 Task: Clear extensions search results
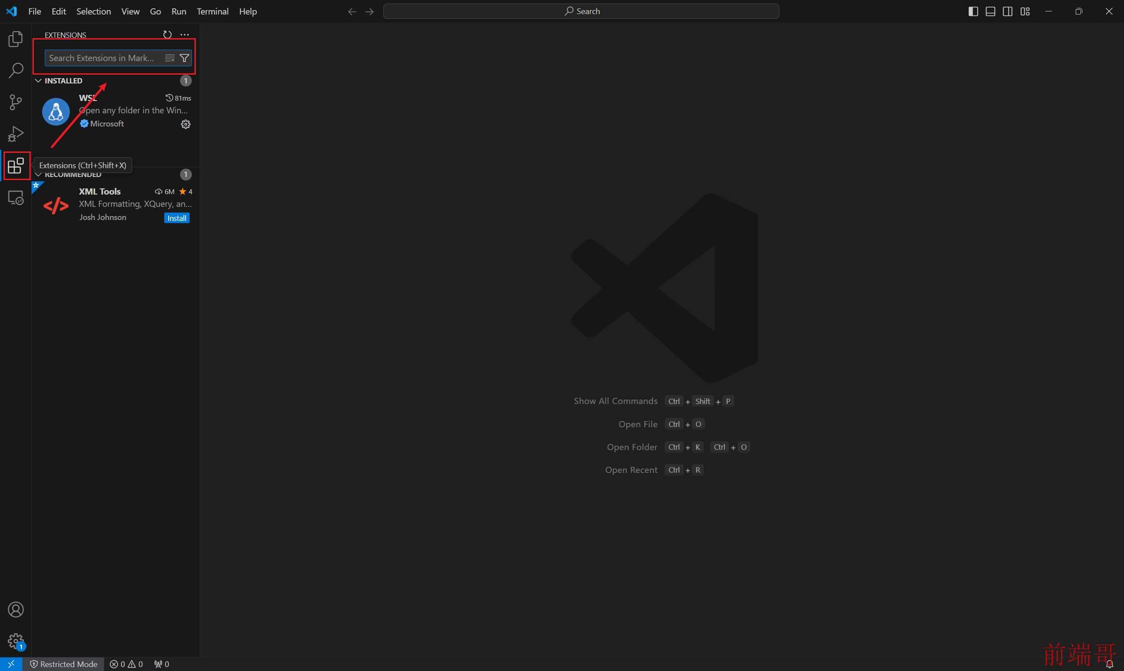[169, 58]
